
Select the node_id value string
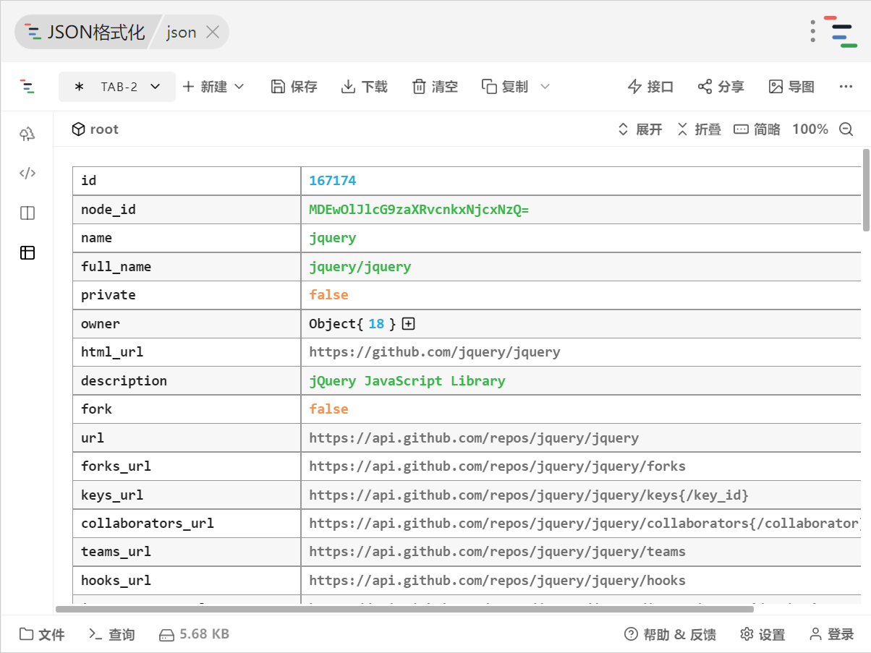[419, 210]
